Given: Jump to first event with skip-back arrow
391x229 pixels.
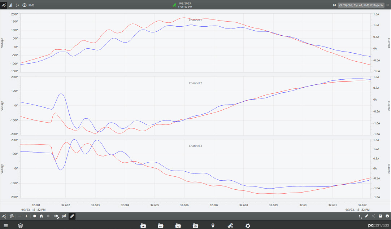Looking at the screenshot, I should pos(334,5).
